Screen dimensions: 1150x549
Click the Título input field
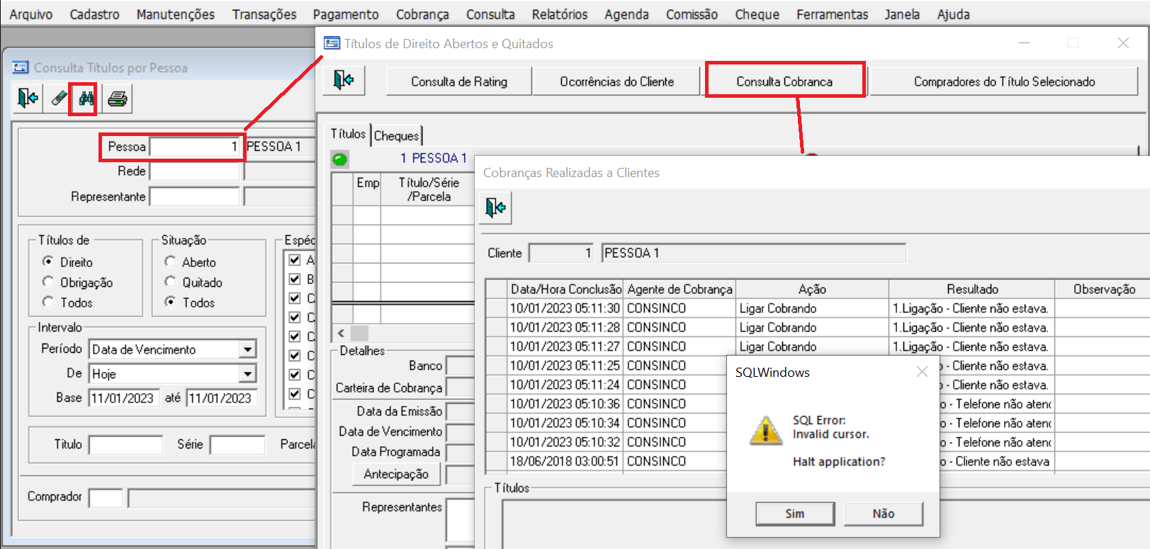point(126,445)
